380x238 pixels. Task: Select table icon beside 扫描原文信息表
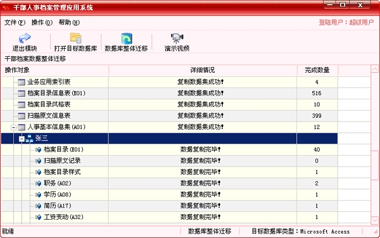click(x=22, y=116)
